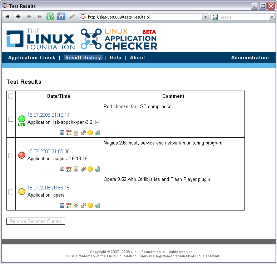Click the server arrow icon in nagios row
This screenshot has width=277, height=264.
pyautogui.click(x=97, y=169)
